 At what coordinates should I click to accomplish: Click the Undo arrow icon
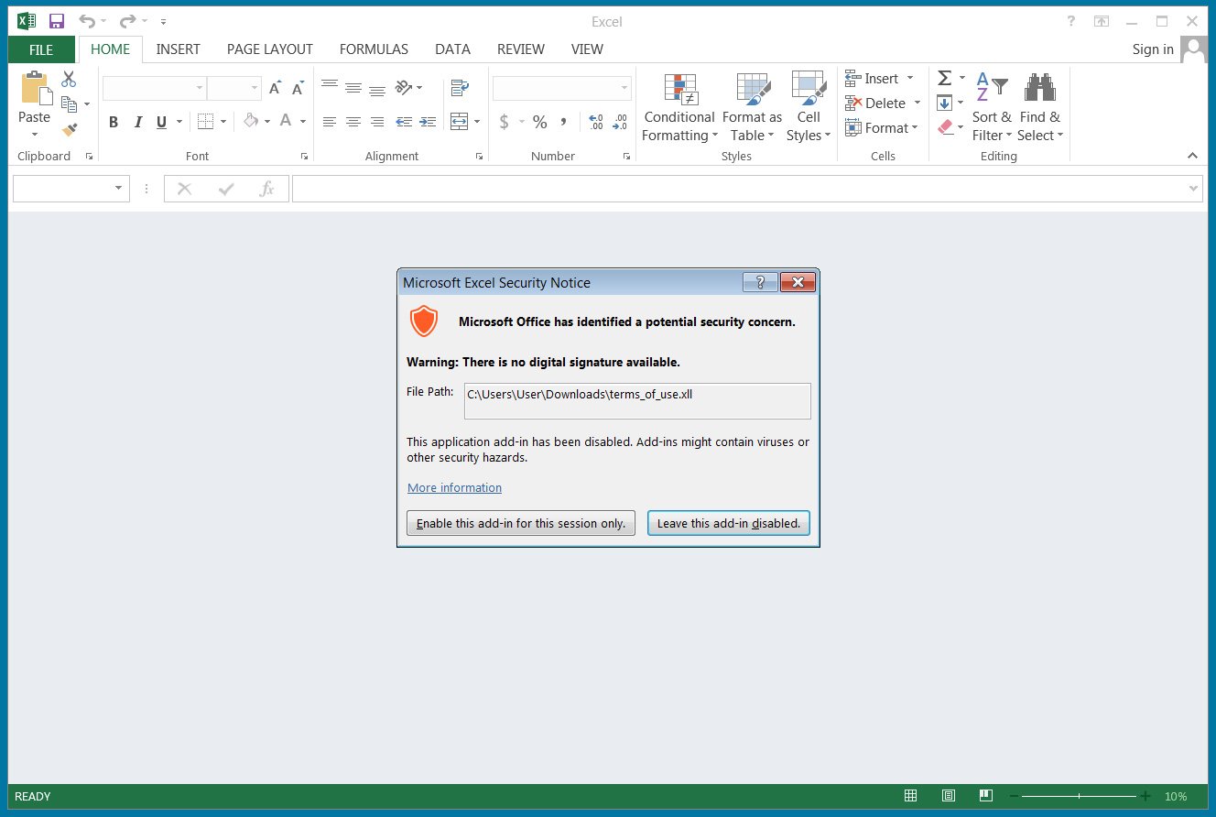click(87, 21)
